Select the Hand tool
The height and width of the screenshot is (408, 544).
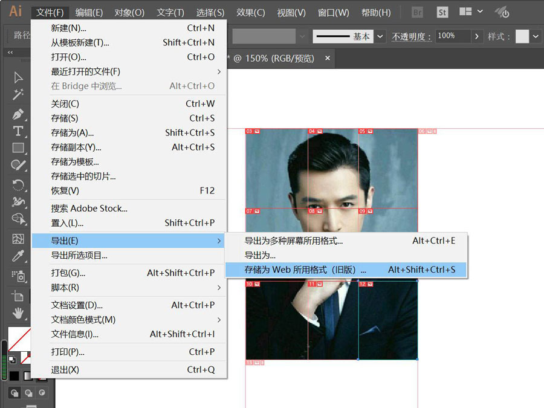pyautogui.click(x=18, y=314)
